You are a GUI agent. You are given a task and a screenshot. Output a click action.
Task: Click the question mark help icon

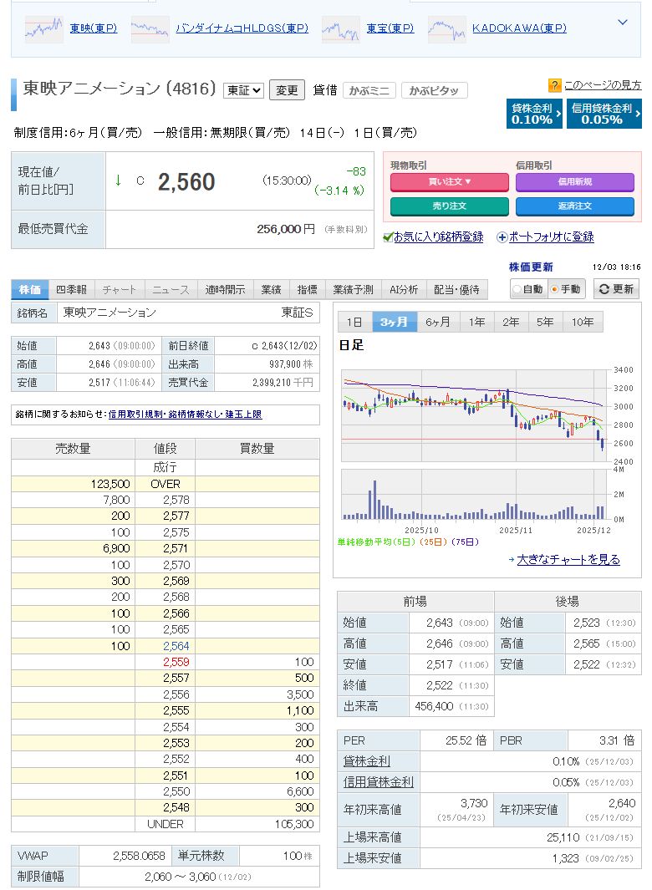(554, 85)
